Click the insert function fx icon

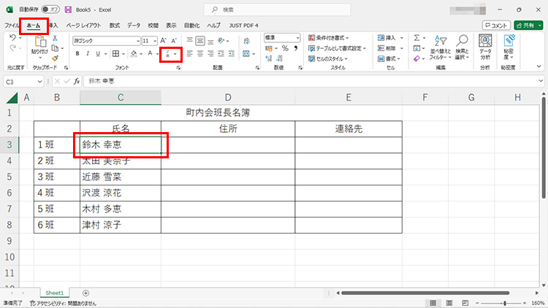(x=76, y=81)
